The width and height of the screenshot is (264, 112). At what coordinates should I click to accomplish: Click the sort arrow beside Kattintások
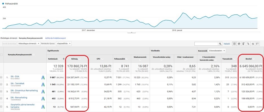tap(63, 59)
